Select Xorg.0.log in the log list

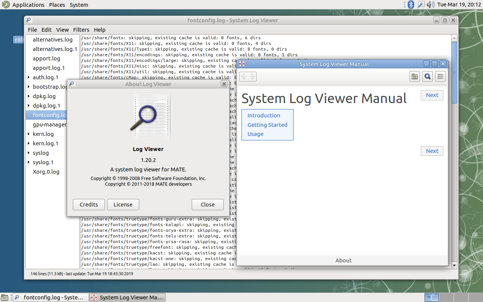(46, 172)
